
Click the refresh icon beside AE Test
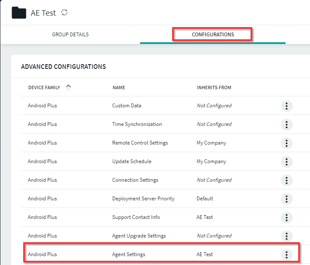(65, 13)
